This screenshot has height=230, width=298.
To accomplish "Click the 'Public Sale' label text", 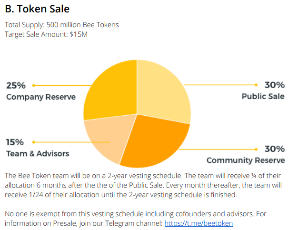I will point(263,96).
